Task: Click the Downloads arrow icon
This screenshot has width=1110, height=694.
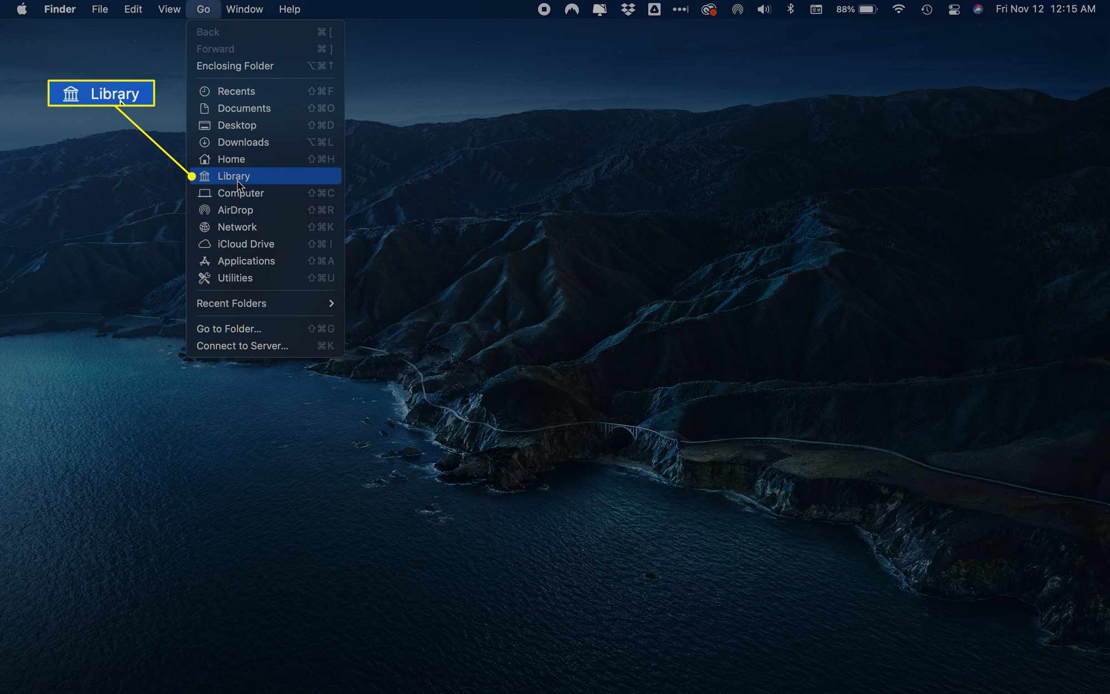Action: pyautogui.click(x=204, y=142)
